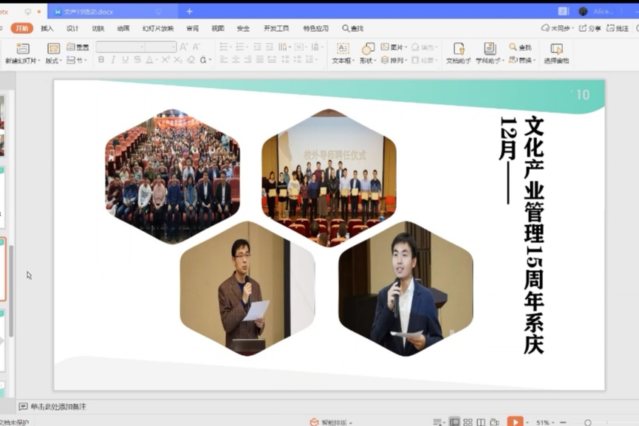Click the Reset (重置) slide icon

[x=78, y=47]
